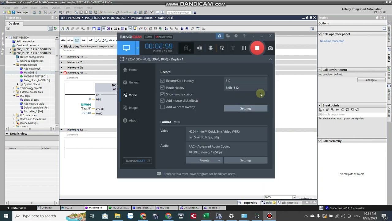Click the Search in project field
392x221 pixels.
(179, 13)
